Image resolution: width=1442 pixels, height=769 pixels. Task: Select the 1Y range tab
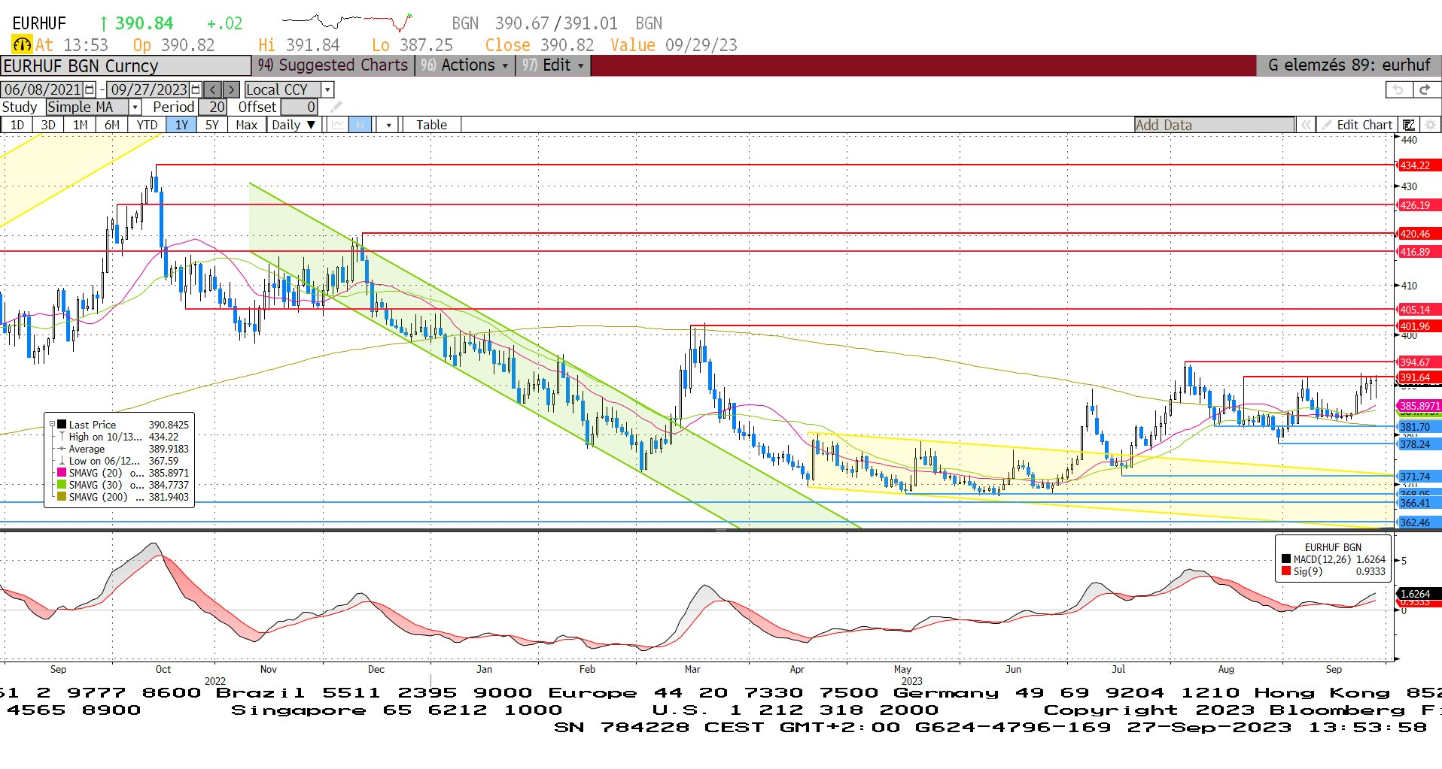pyautogui.click(x=181, y=125)
